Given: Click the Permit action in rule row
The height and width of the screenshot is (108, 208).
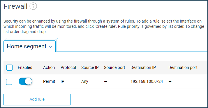Looking at the screenshot, I should (49, 81).
